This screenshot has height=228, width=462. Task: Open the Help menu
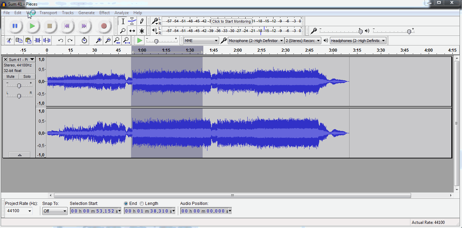coord(138,13)
